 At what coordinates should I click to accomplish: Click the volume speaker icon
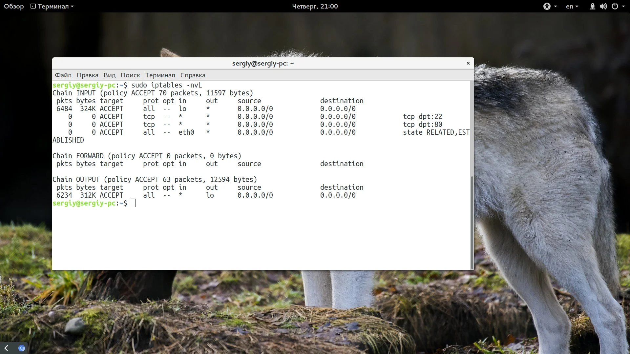(603, 6)
